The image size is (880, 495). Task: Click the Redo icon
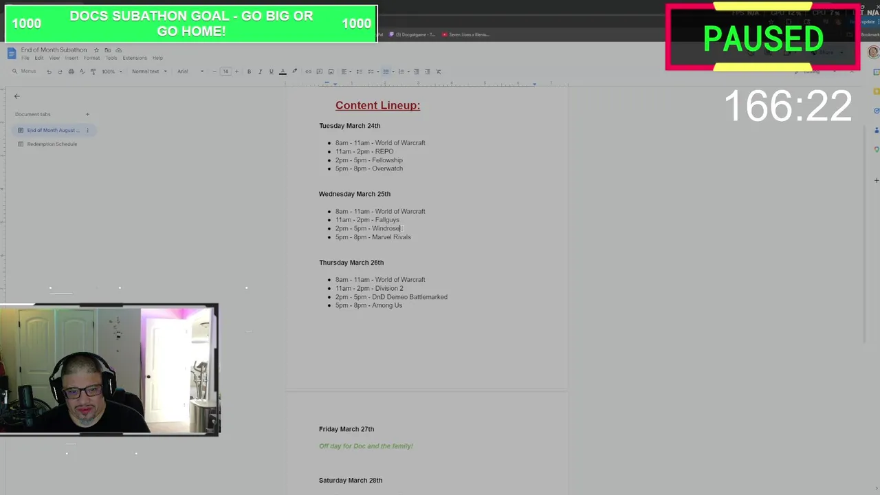[x=60, y=71]
